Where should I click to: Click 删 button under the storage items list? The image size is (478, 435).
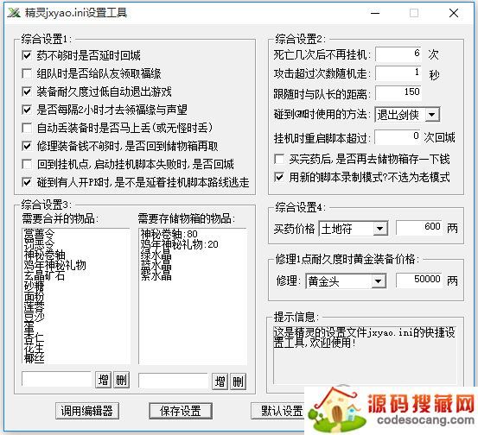(x=238, y=381)
